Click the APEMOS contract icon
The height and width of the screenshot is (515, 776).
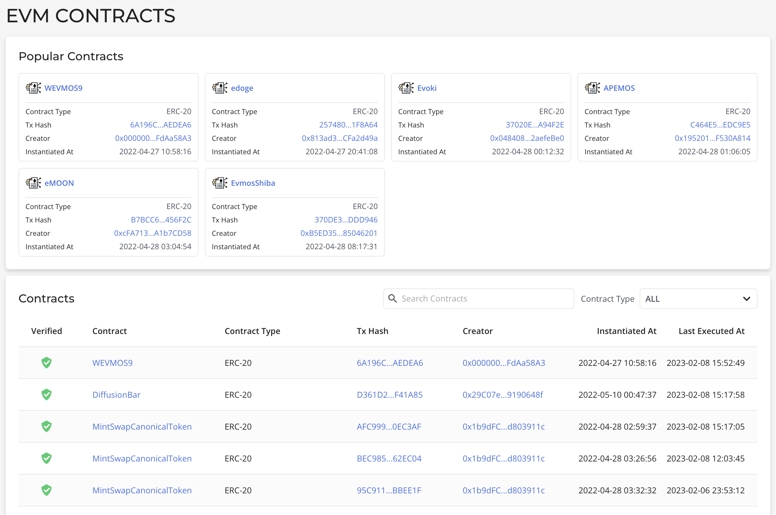pos(593,88)
